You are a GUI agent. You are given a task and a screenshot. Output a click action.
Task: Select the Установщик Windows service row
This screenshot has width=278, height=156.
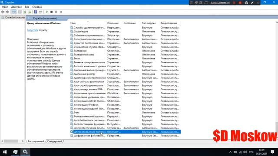pos(125,105)
